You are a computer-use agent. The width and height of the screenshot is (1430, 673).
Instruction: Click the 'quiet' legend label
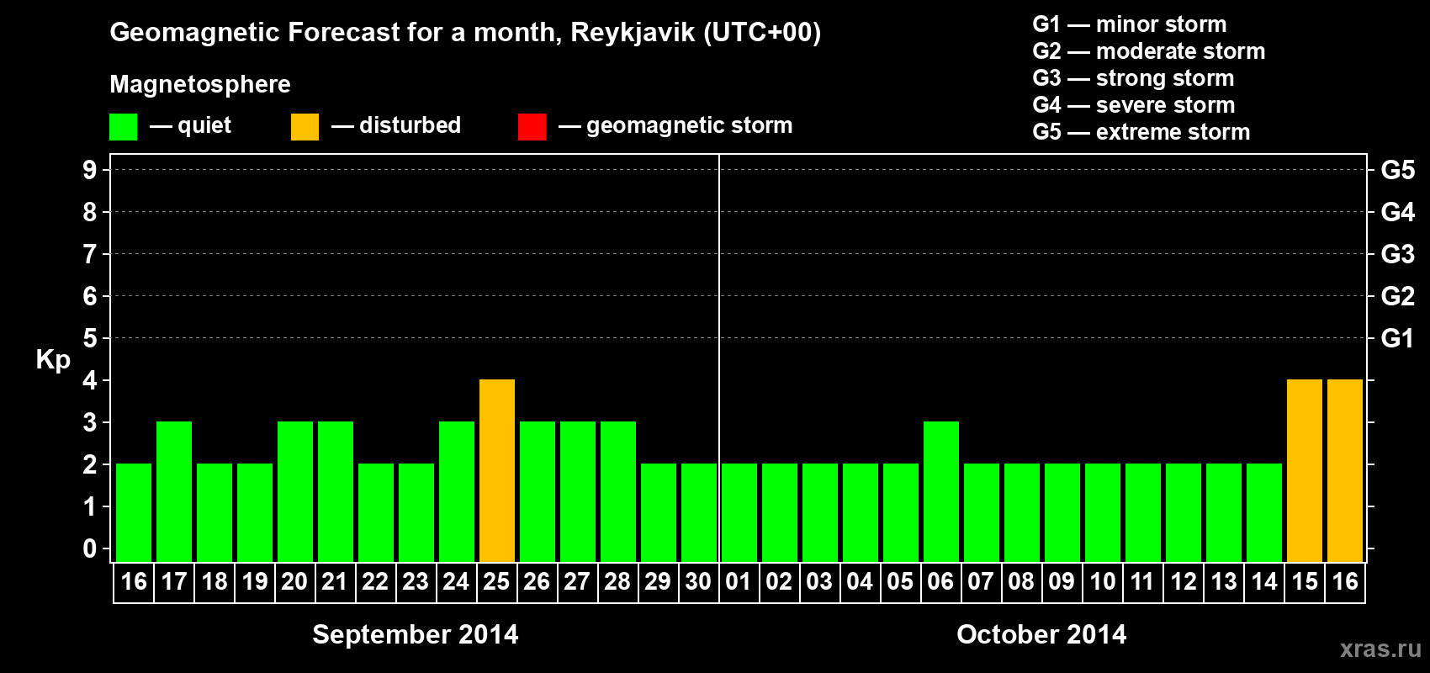click(204, 125)
